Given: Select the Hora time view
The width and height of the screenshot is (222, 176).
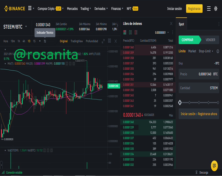Looking at the screenshot, I should pyautogui.click(x=6, y=41).
